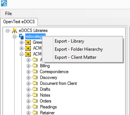
Task: Open the File menu
Action: pos(9,14)
